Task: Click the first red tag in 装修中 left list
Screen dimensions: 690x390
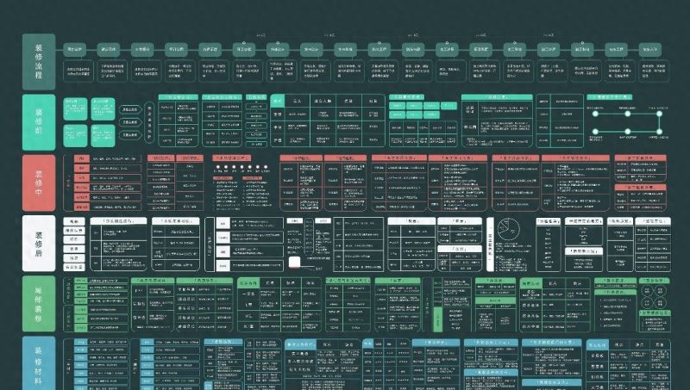Action: tap(82, 158)
